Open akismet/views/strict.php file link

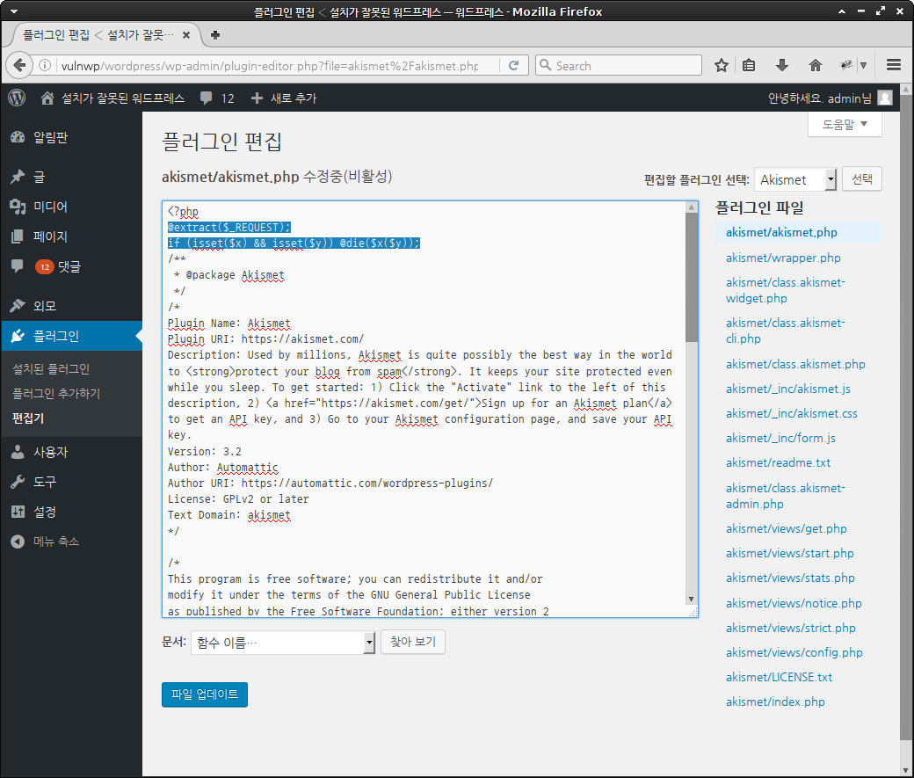(x=790, y=629)
